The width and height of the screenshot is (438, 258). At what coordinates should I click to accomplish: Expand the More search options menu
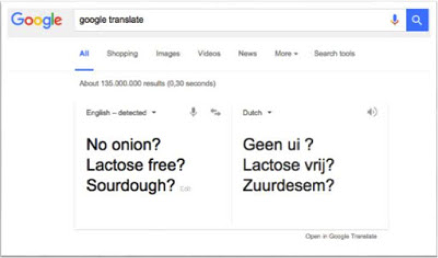[286, 54]
